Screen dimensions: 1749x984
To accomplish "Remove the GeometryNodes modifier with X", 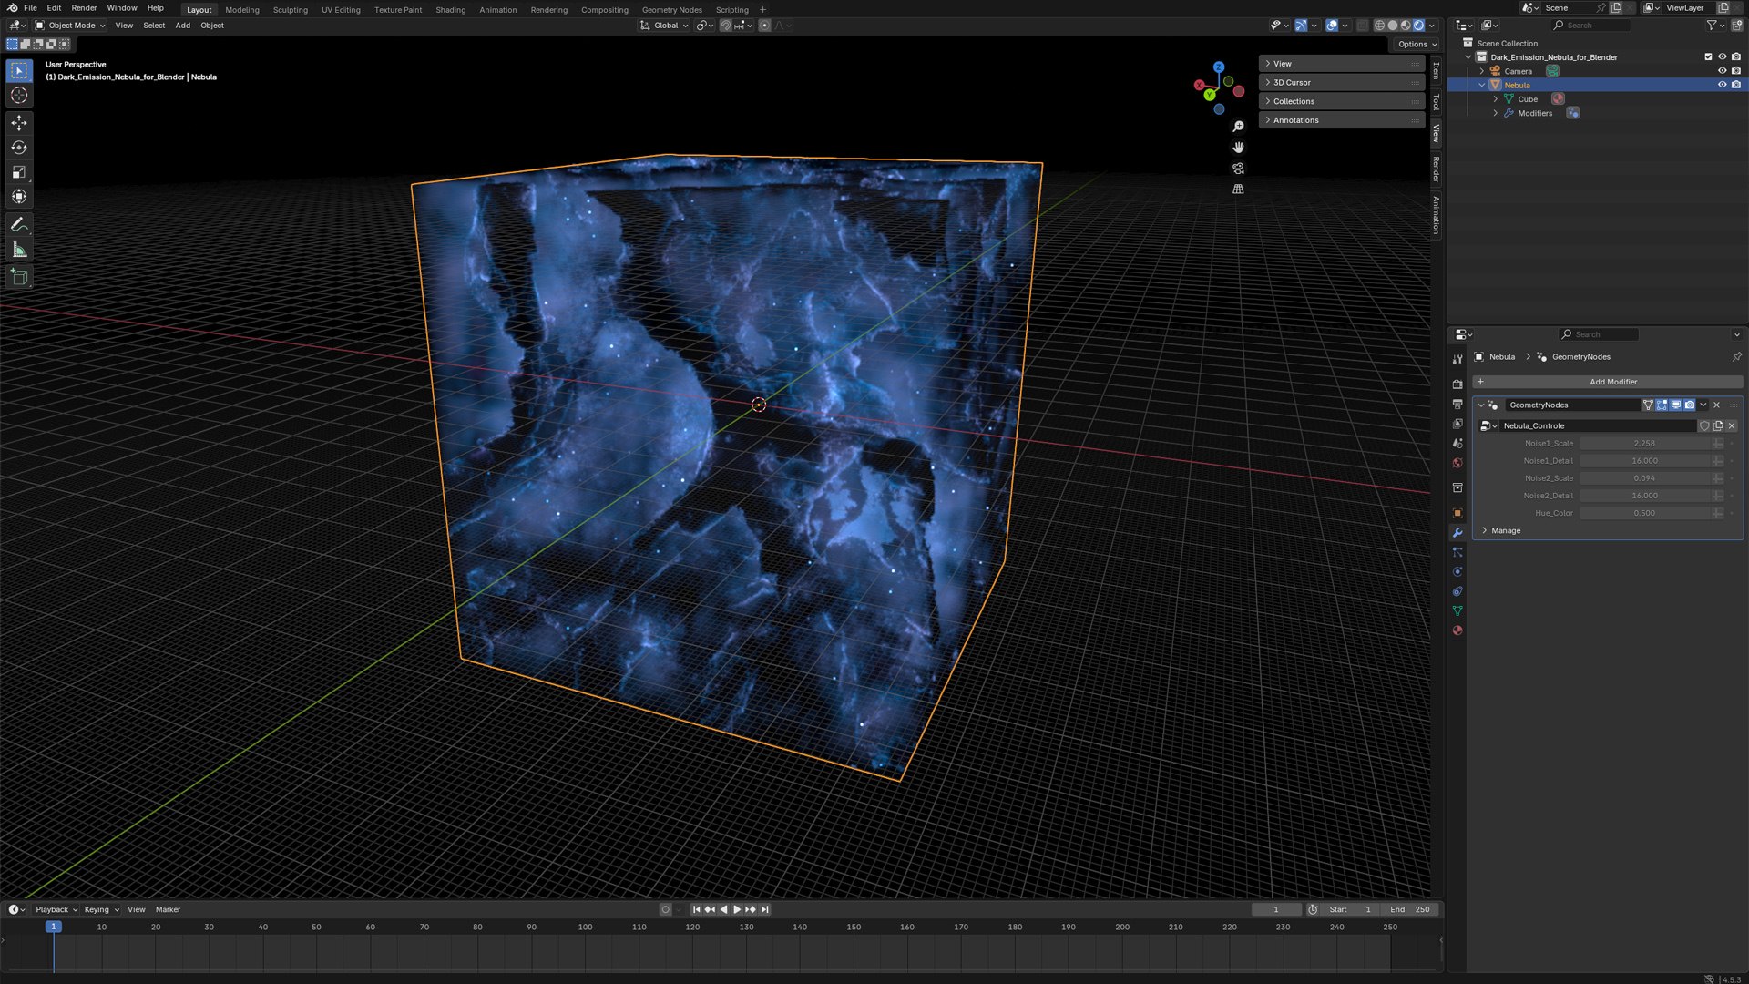I will pos(1717,405).
